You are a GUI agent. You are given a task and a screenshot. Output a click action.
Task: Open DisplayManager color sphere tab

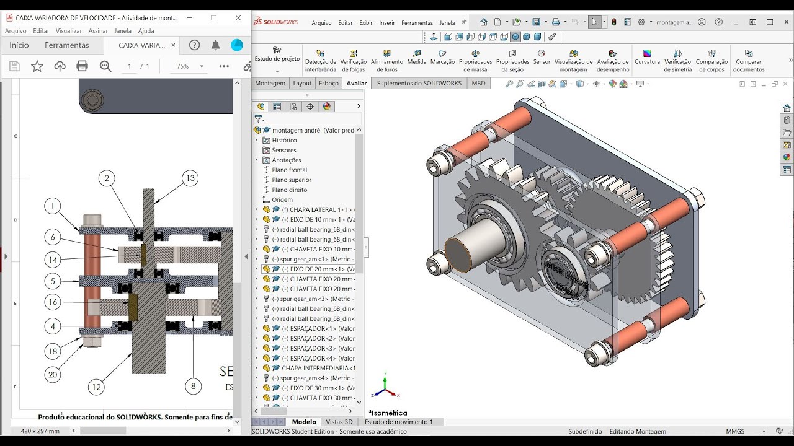pos(328,107)
